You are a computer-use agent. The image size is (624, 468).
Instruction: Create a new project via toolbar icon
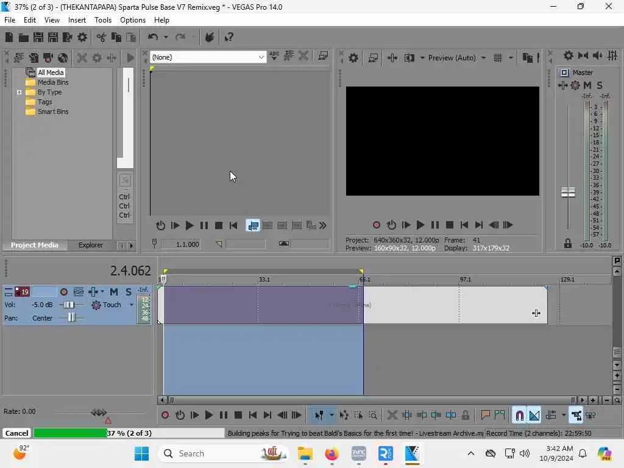tap(9, 37)
